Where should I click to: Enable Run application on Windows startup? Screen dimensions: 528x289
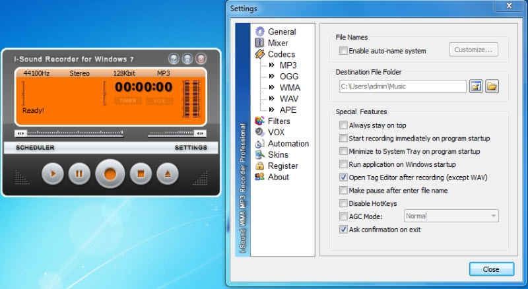pos(343,164)
